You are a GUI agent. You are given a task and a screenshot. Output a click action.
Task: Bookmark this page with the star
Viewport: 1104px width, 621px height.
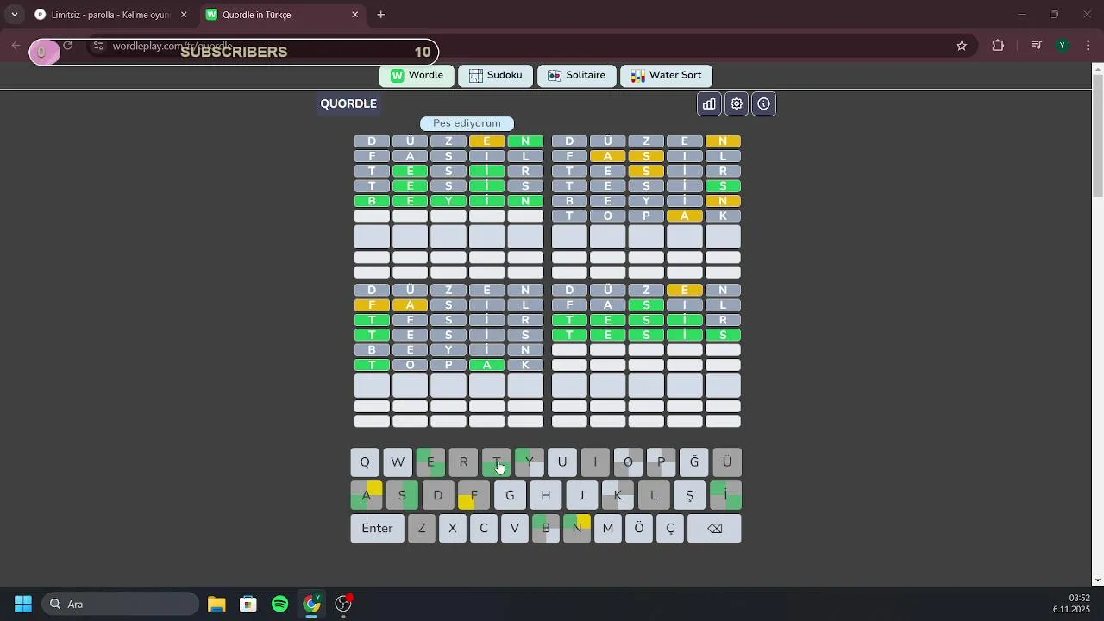(x=962, y=46)
